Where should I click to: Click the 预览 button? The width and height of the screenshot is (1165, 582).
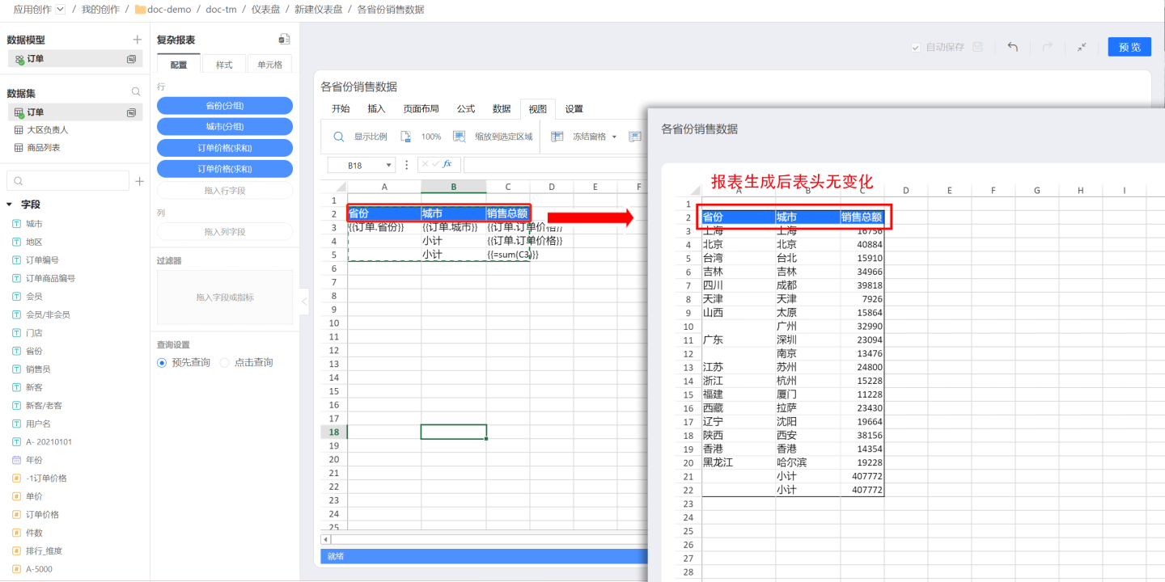pyautogui.click(x=1129, y=47)
